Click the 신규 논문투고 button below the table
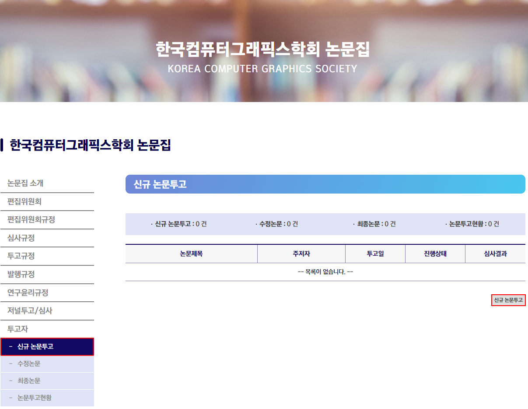 click(508, 300)
